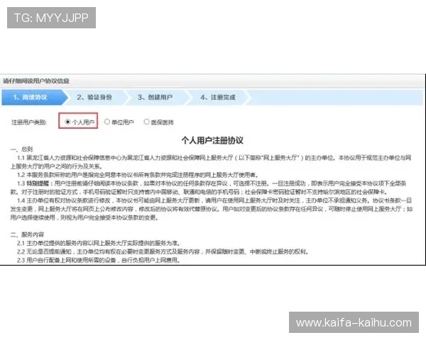This screenshot has height=340, width=426.
Task: Click the 特别提醒 bold text in clause 1.3
Action: click(x=39, y=183)
